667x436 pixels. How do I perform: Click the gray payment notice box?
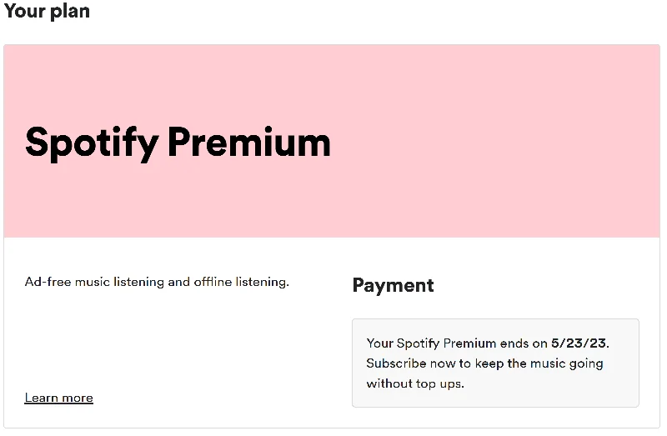click(495, 363)
